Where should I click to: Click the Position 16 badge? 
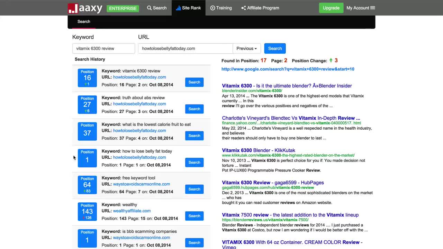coord(87,78)
